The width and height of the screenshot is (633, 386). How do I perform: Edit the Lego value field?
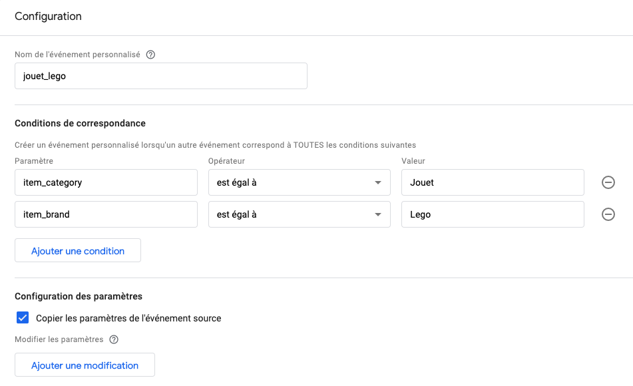(x=493, y=214)
